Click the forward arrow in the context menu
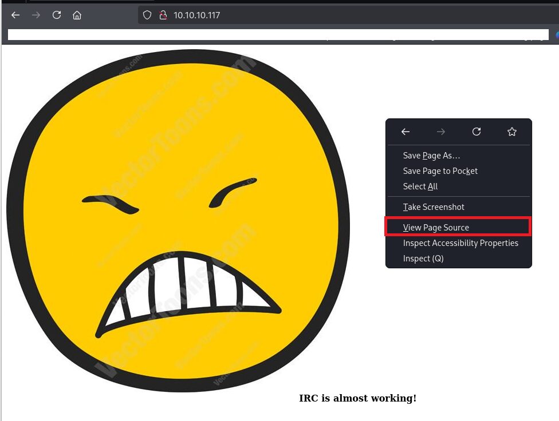Image resolution: width=559 pixels, height=421 pixels. [441, 132]
